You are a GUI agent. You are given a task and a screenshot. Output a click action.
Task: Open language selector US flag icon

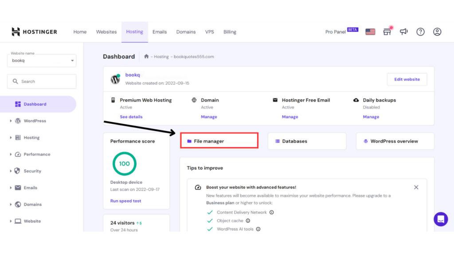[x=370, y=32]
